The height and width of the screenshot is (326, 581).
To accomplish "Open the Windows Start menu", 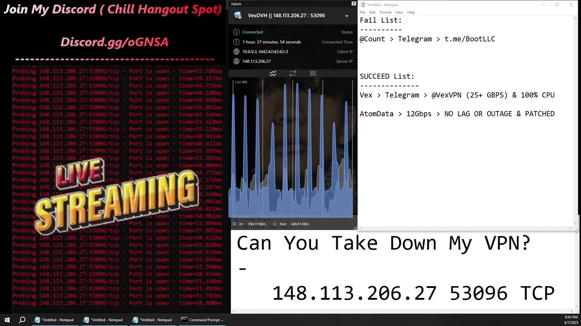I will point(7,320).
